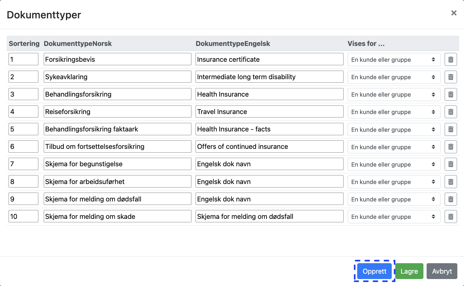Cancel with the Avbryt button
Image resolution: width=464 pixels, height=286 pixels.
coord(442,271)
